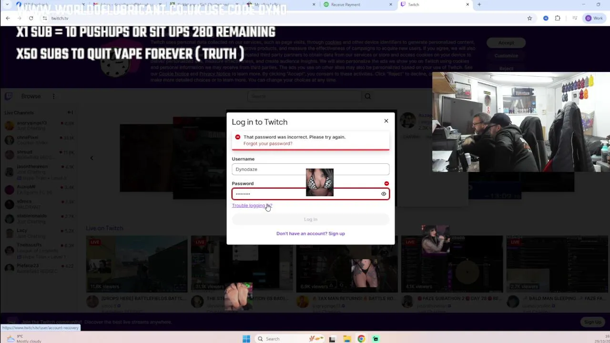The image size is (610, 343).
Task: Click the Customize cookies button
Action: click(x=506, y=56)
